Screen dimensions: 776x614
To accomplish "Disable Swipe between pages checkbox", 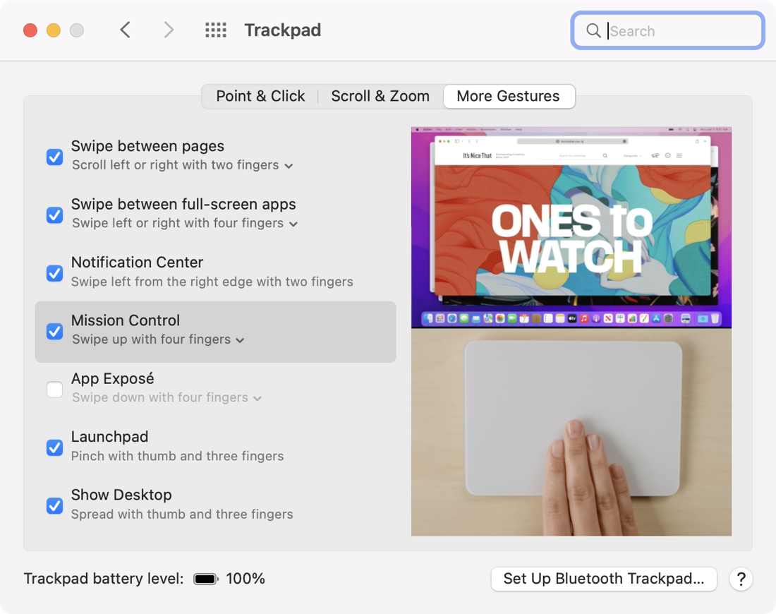I will click(x=54, y=157).
